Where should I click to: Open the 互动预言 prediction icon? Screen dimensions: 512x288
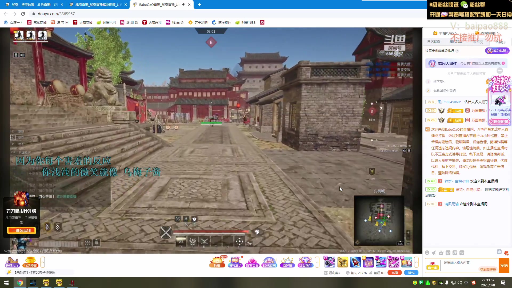click(30, 262)
